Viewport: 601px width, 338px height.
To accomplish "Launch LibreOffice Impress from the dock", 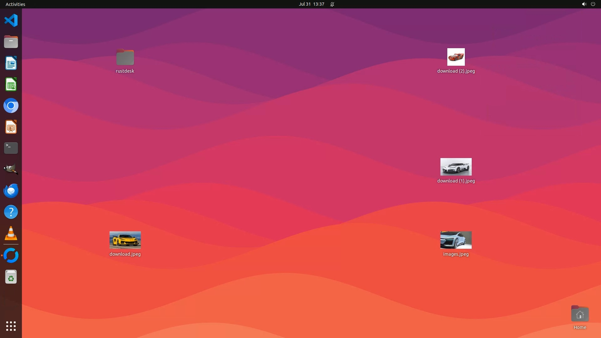I will (x=11, y=127).
